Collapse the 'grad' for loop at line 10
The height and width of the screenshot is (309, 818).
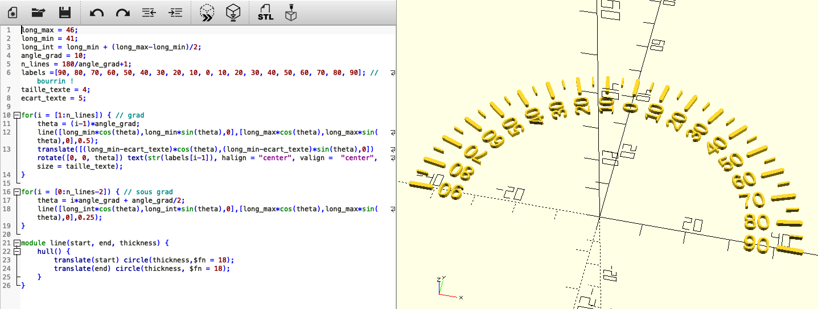tap(17, 115)
